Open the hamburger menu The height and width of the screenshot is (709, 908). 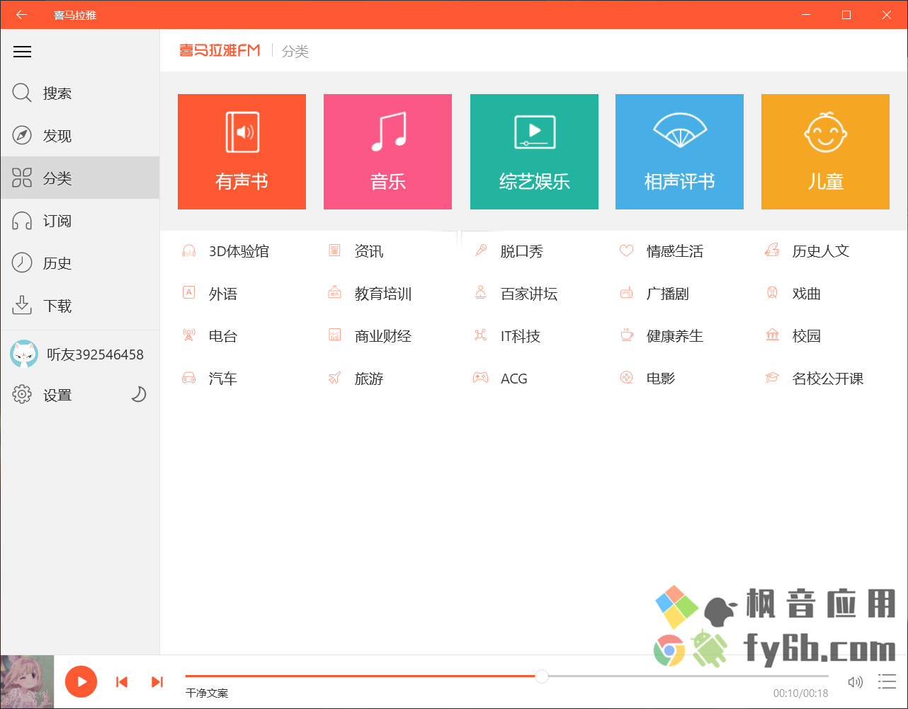pos(23,52)
